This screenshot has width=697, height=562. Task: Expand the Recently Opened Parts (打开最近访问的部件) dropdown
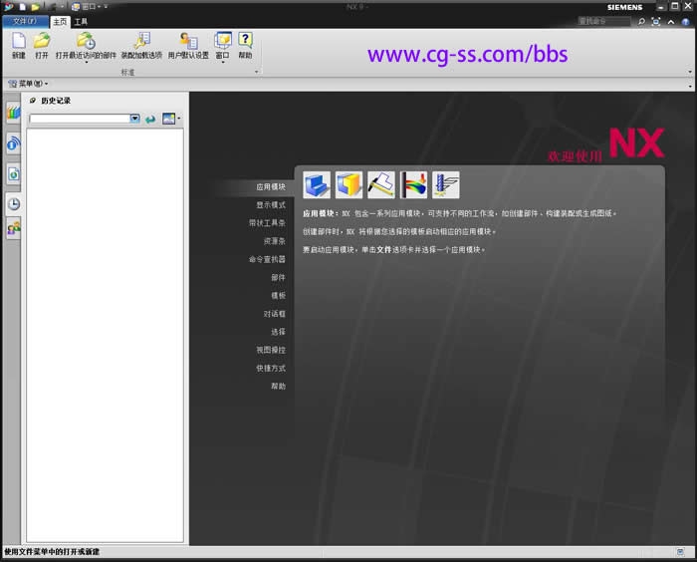click(86, 62)
